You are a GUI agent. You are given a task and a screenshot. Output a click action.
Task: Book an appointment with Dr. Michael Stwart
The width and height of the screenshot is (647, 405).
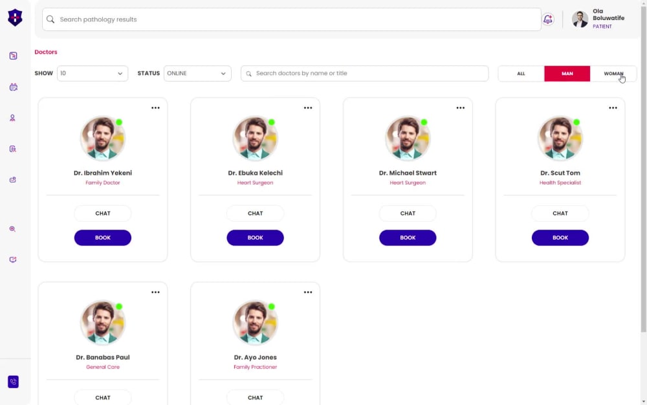408,237
